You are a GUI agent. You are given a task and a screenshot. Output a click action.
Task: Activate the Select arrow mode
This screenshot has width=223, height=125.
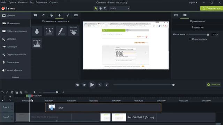point(96,8)
